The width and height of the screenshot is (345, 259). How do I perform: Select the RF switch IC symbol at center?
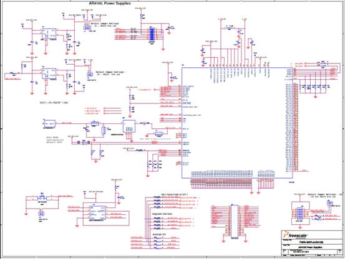pyautogui.click(x=129, y=126)
